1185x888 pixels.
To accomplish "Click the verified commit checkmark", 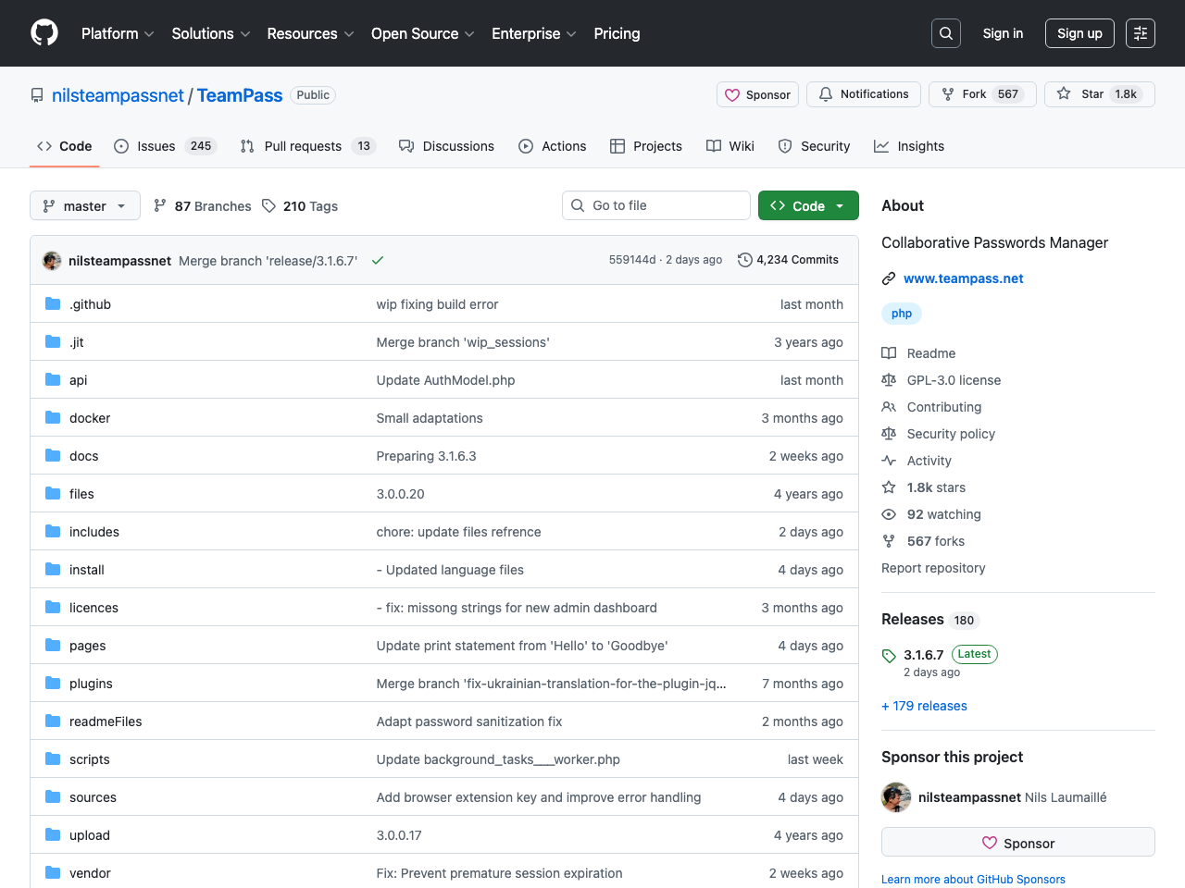I will [377, 260].
